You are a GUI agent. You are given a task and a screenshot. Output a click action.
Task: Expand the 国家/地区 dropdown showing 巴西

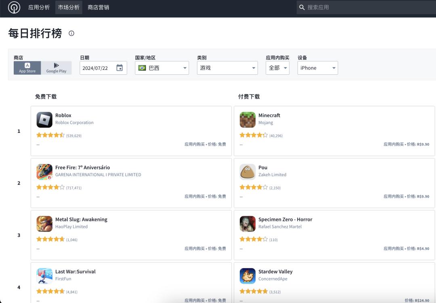coord(162,68)
